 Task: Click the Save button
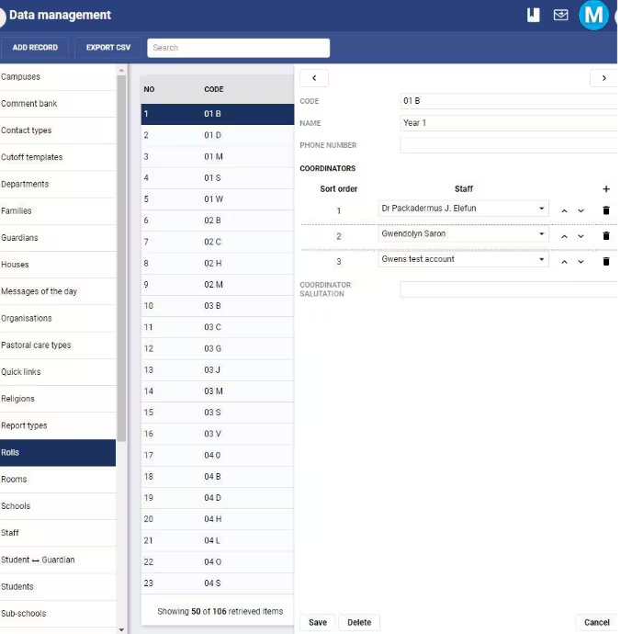click(x=317, y=622)
